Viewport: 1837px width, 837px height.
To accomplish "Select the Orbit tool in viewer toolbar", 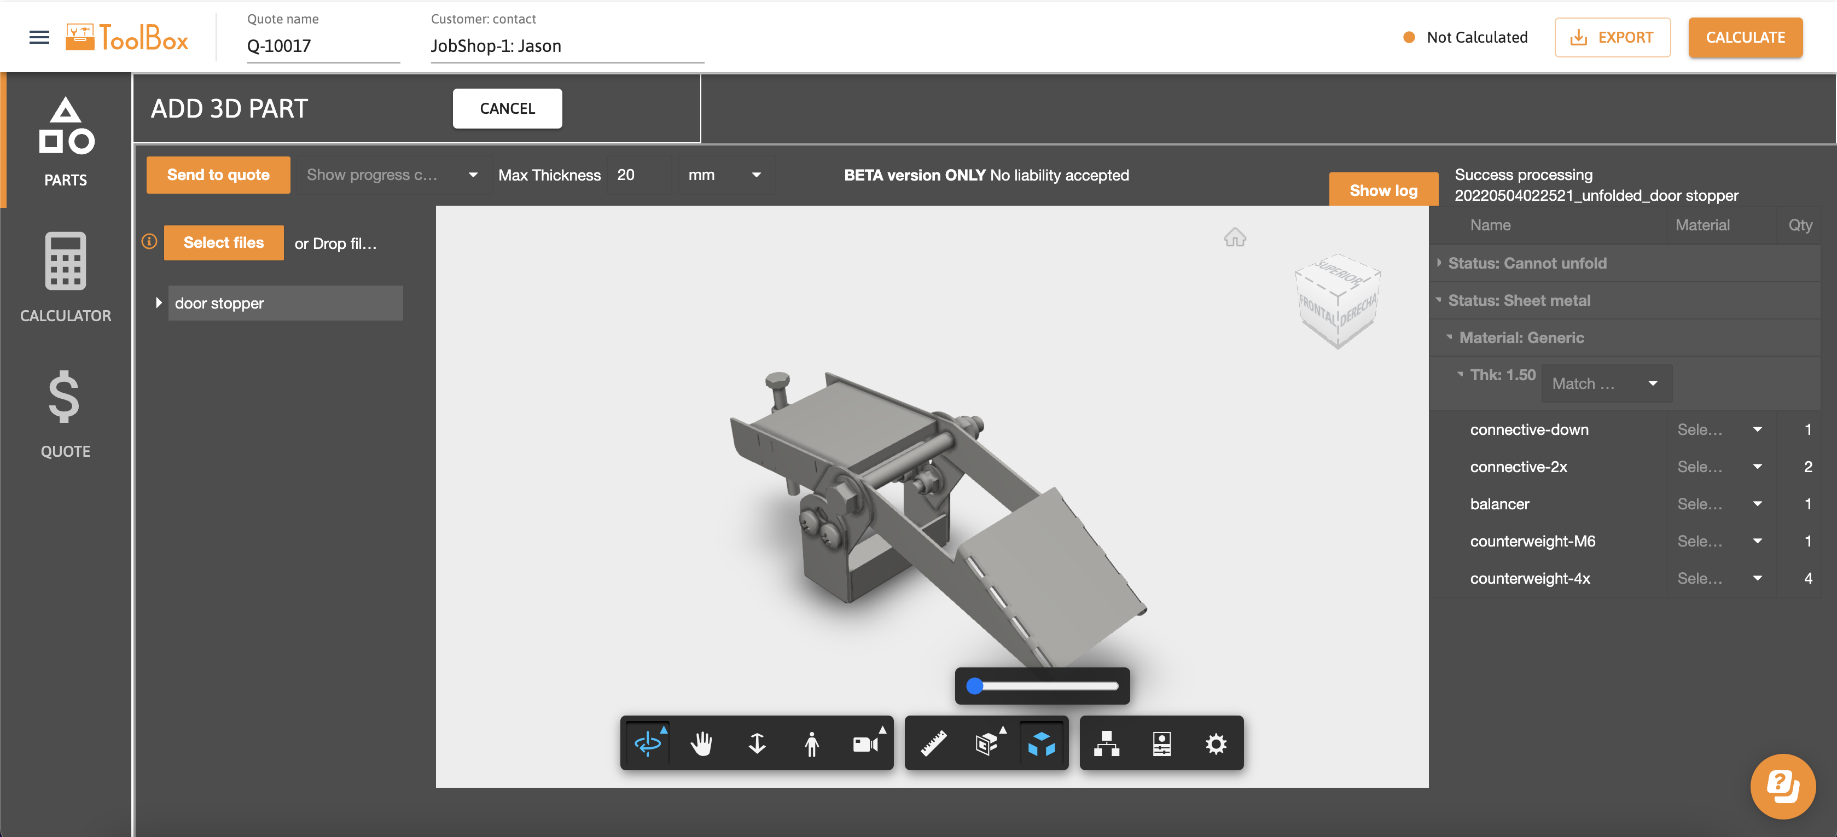I will [x=647, y=743].
